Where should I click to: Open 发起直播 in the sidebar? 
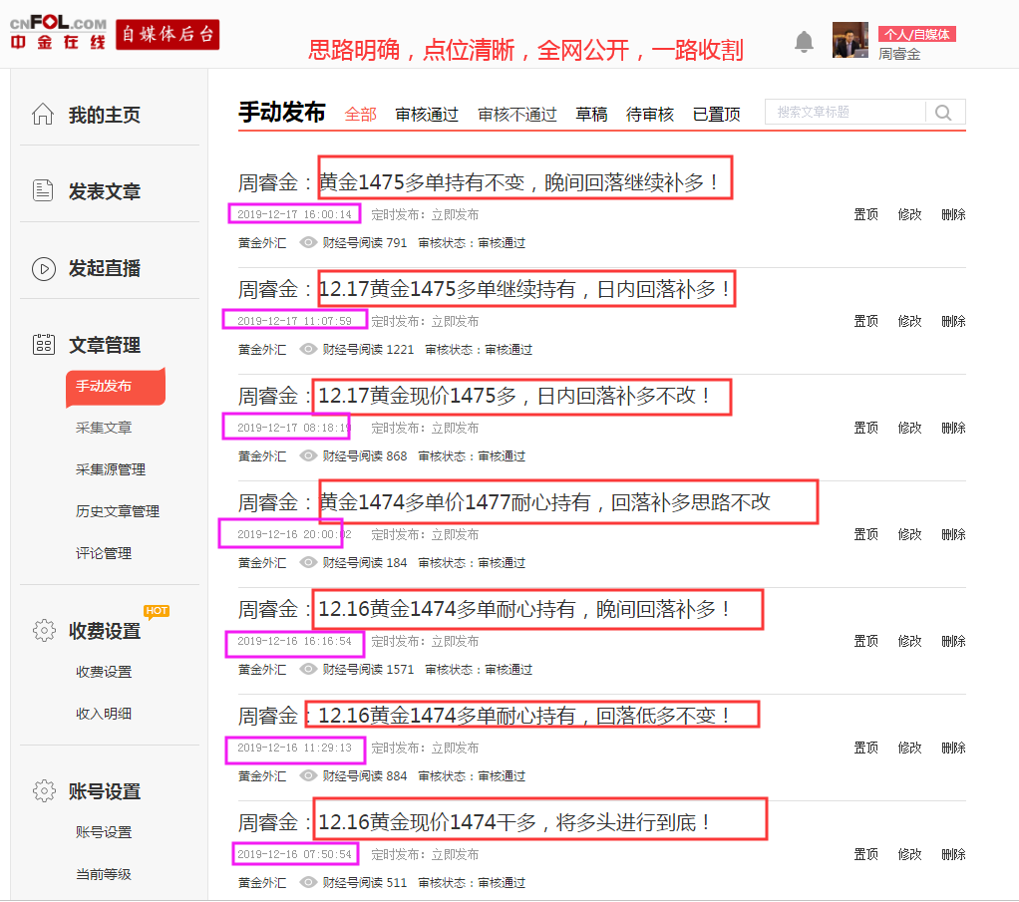(x=105, y=268)
